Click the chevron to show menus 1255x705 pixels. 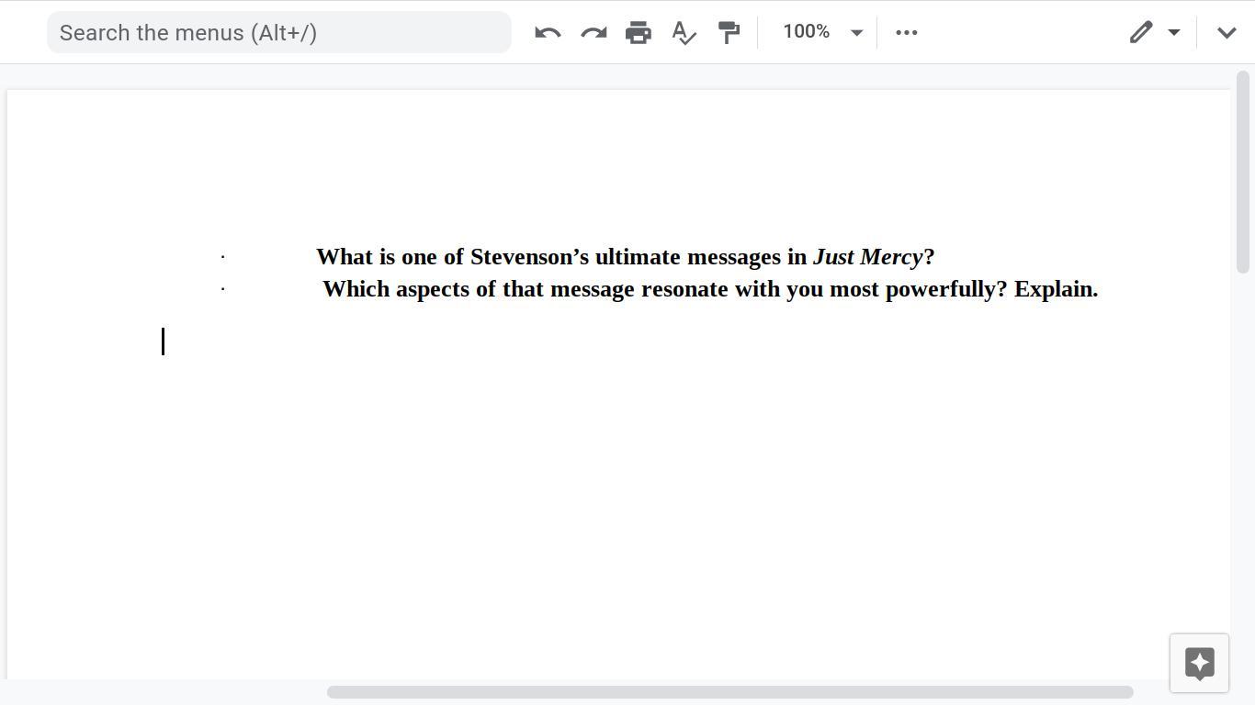[1227, 32]
